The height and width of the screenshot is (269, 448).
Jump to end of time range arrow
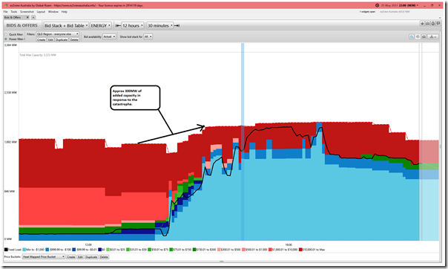177,25
